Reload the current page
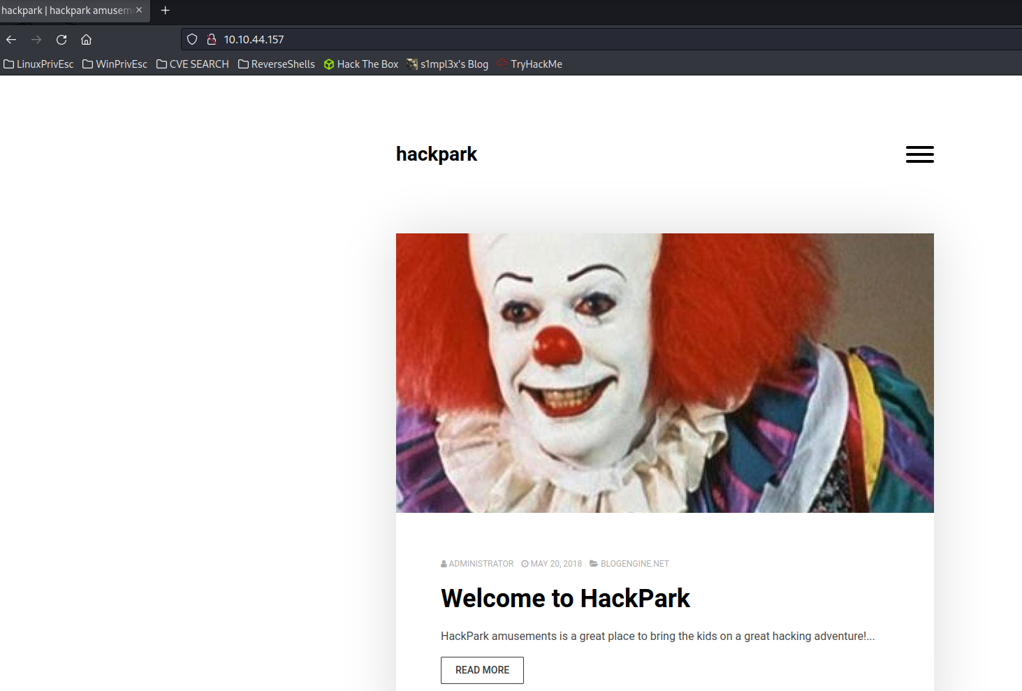1022x691 pixels. [61, 40]
